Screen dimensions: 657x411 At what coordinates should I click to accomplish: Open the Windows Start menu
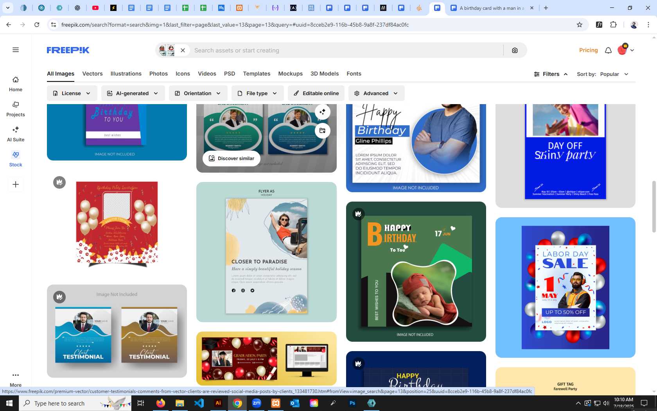pos(9,403)
